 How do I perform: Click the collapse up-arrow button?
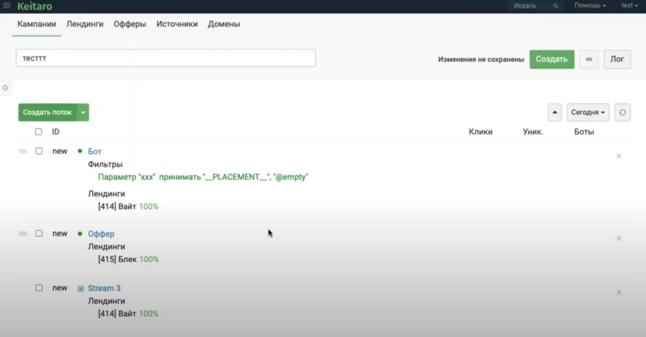(x=555, y=112)
